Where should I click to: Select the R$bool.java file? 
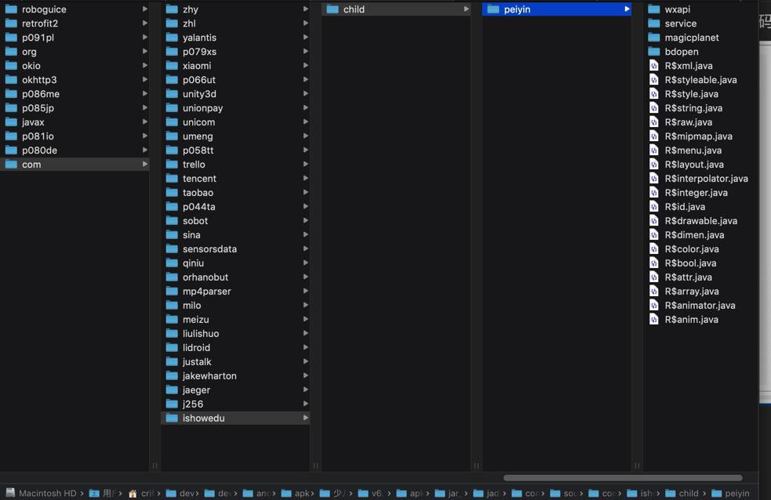pos(700,263)
